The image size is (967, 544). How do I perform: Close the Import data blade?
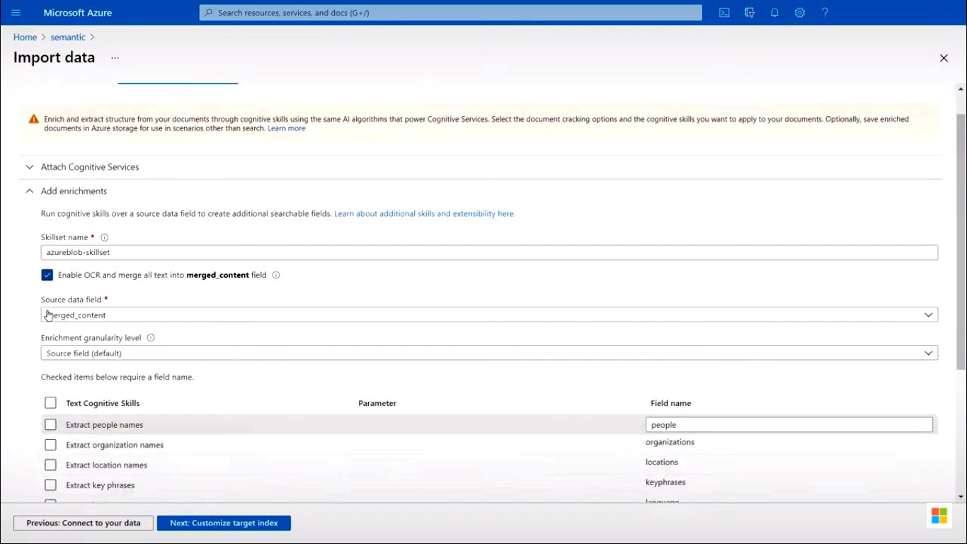click(944, 58)
